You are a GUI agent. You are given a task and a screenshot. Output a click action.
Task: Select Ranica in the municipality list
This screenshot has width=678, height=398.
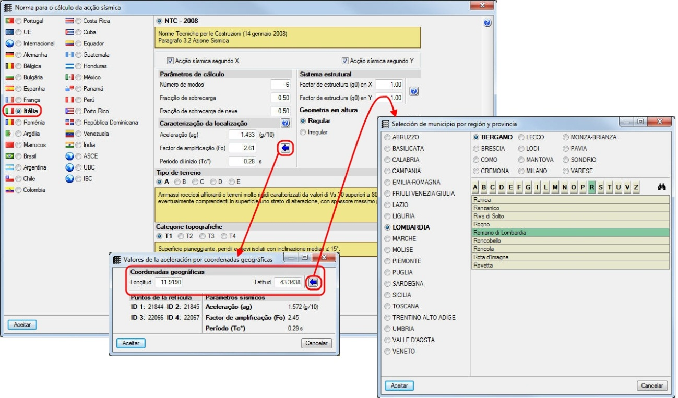coord(570,200)
